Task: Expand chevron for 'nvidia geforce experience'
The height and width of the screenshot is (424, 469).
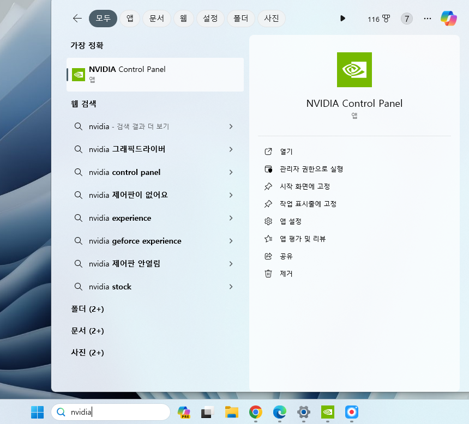Action: click(231, 241)
